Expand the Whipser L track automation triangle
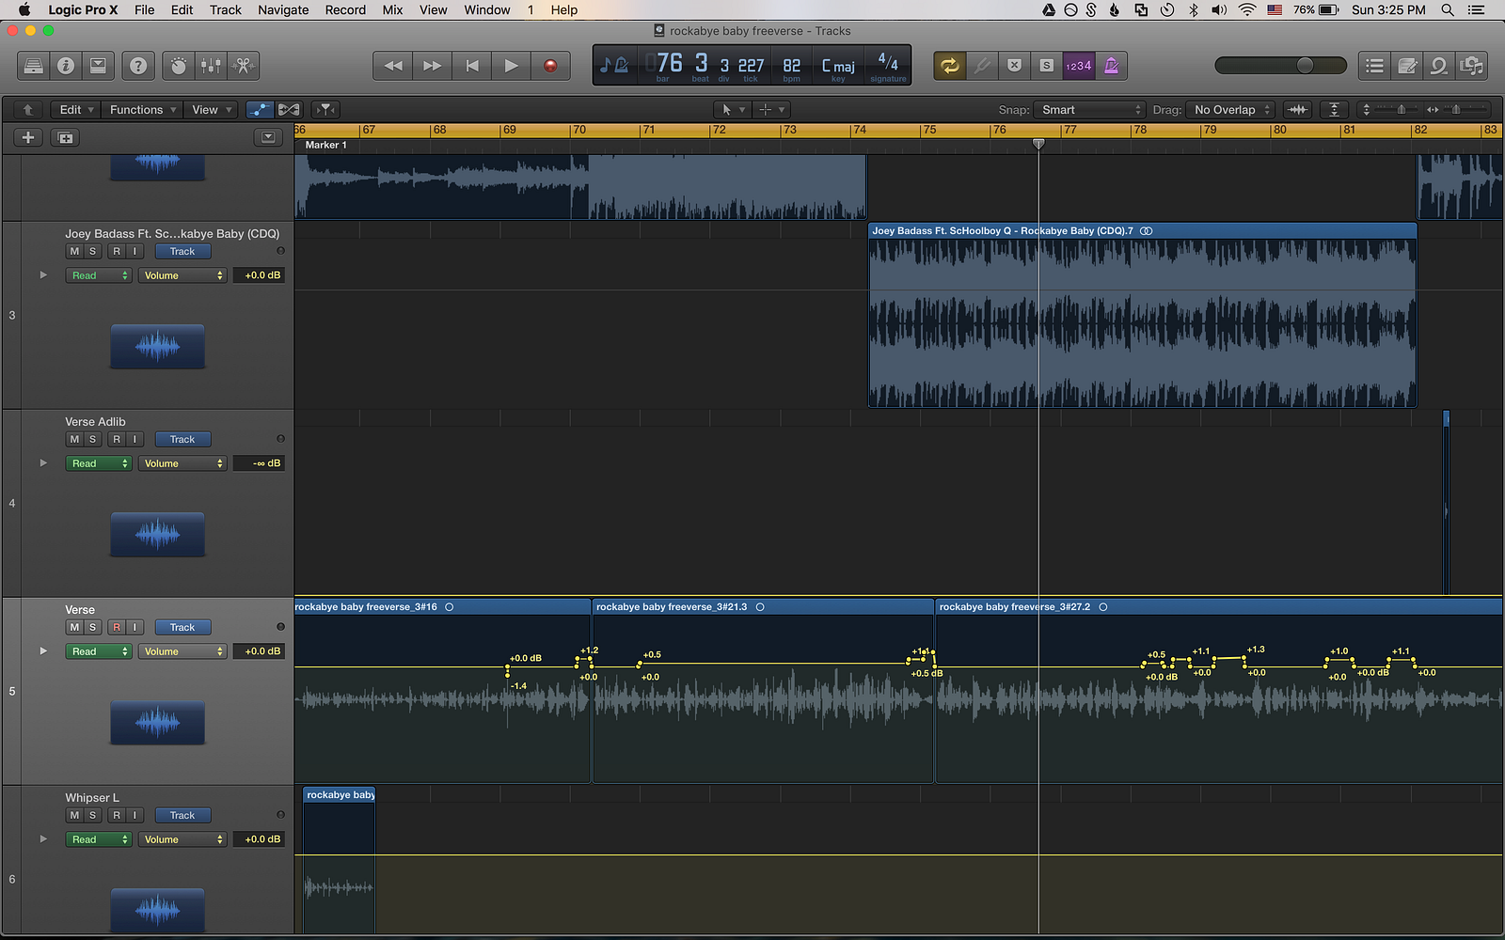The image size is (1505, 940). (x=43, y=838)
